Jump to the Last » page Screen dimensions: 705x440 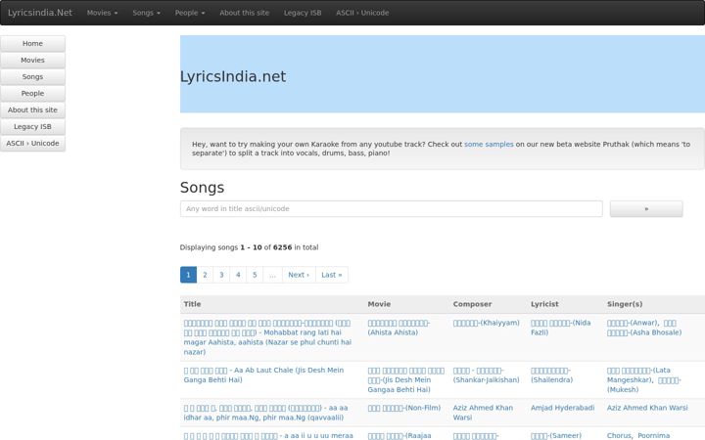click(x=332, y=275)
